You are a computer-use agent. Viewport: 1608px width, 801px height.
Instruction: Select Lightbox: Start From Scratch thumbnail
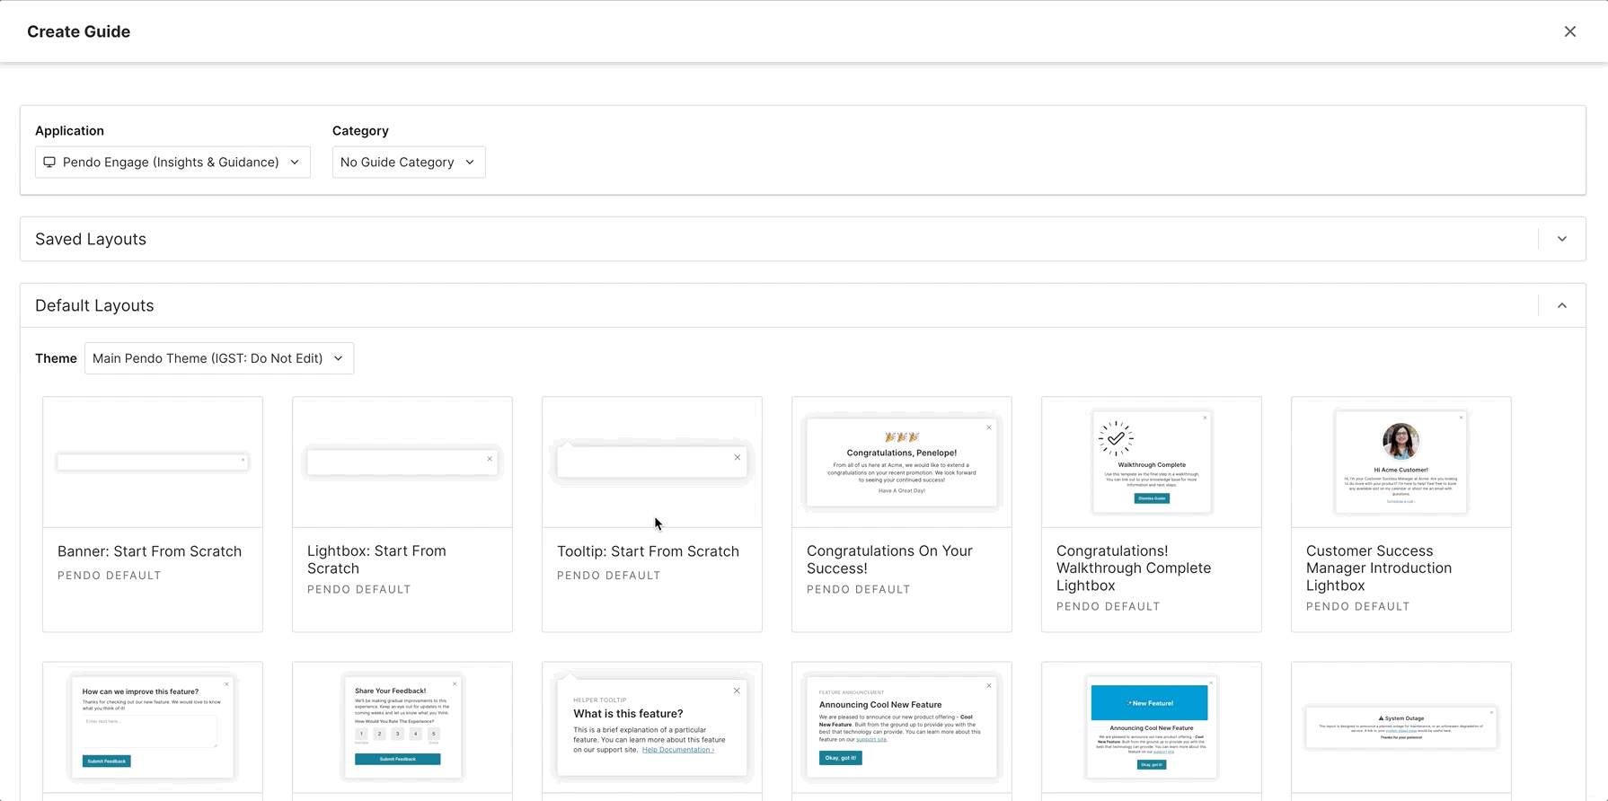coord(402,462)
